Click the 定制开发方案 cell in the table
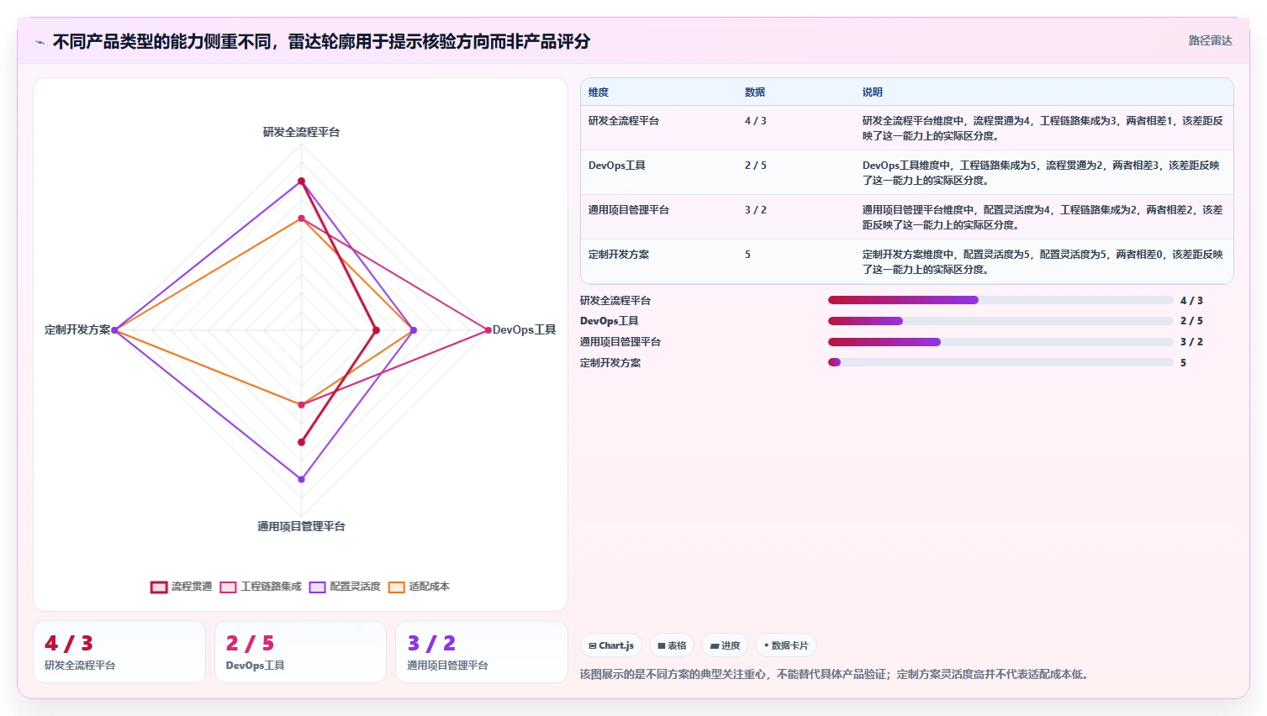Image resolution: width=1267 pixels, height=716 pixels. 619,255
